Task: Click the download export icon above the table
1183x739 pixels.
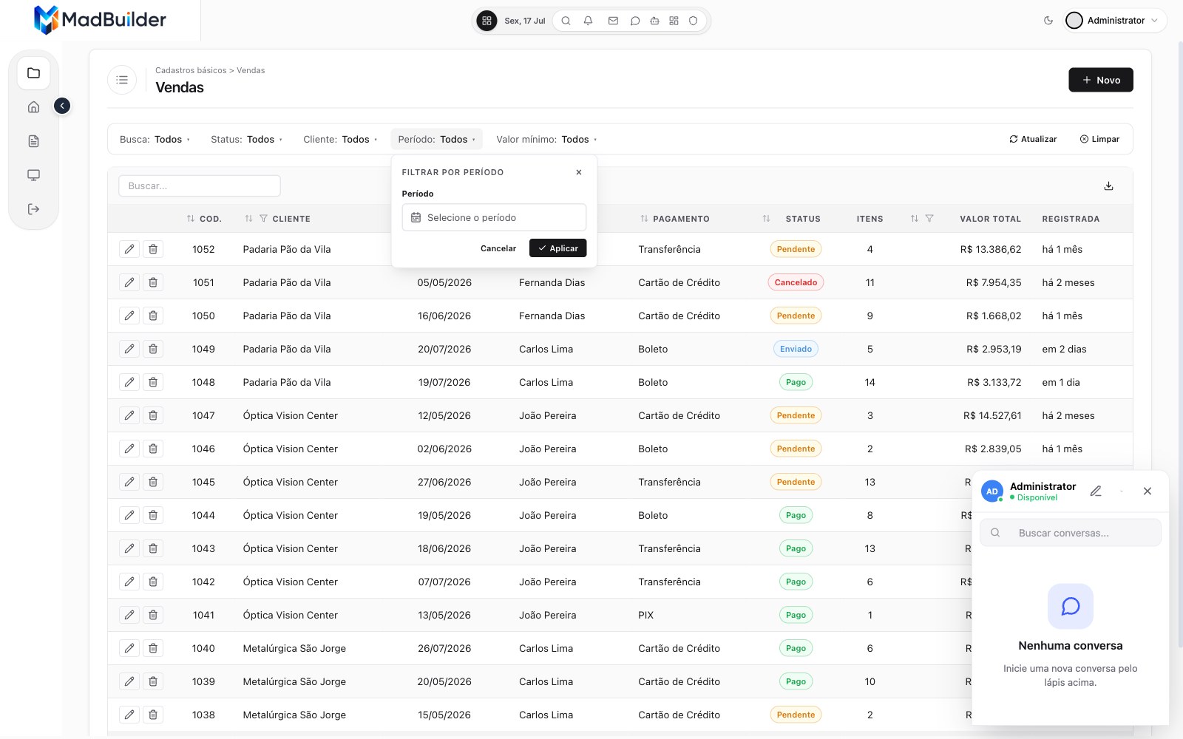Action: (1108, 186)
